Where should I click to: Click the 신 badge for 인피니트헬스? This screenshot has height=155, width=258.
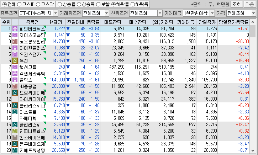click(15, 131)
